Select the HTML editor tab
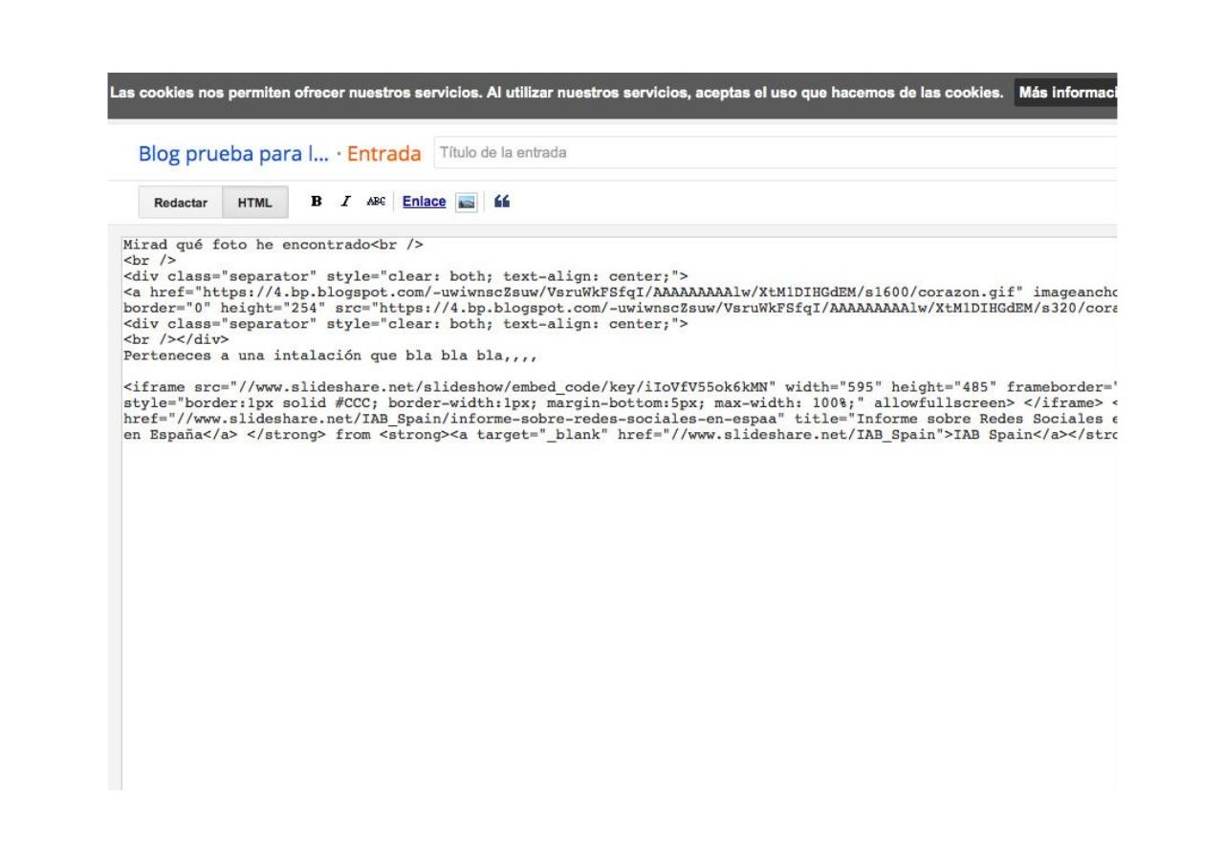This screenshot has height=865, width=1224. 255,203
